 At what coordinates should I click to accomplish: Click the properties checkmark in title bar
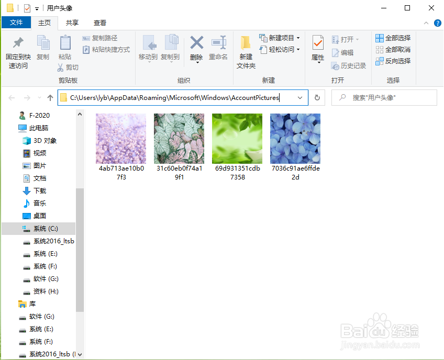[27, 8]
